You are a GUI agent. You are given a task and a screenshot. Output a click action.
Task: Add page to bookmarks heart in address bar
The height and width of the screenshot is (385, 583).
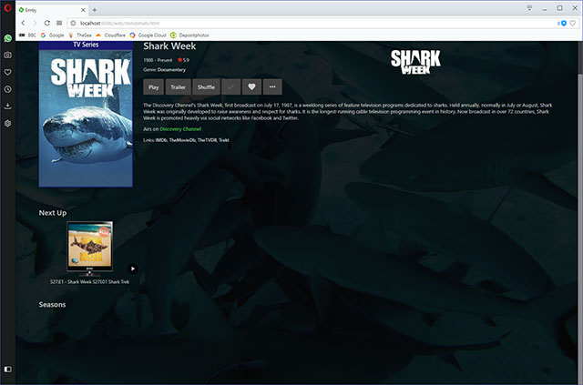pyautogui.click(x=573, y=23)
